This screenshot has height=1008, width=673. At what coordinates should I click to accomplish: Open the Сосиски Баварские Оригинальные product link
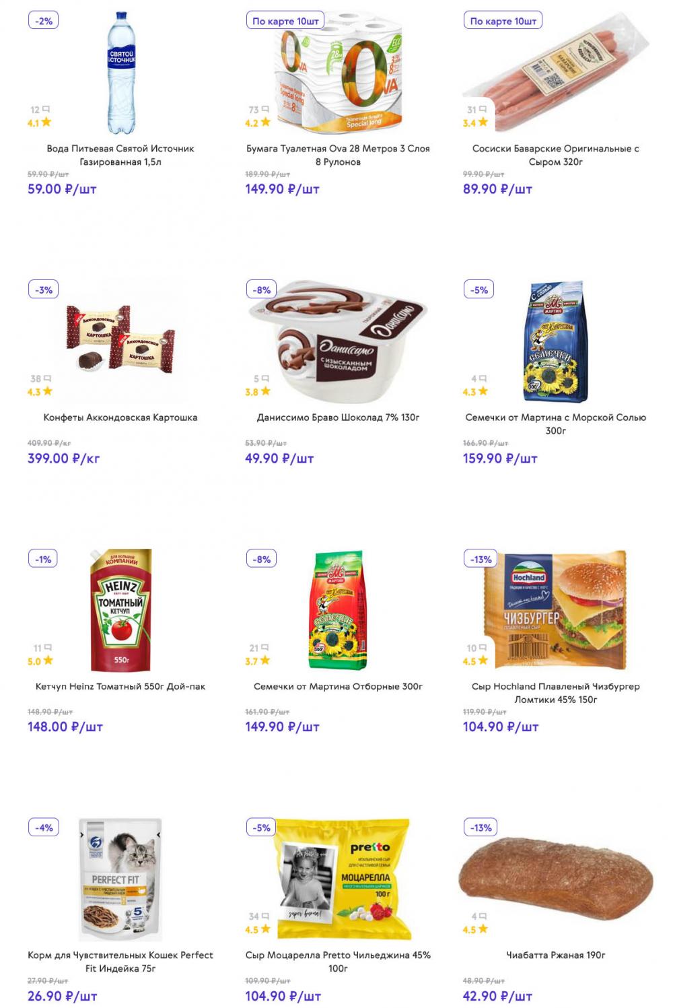[555, 155]
